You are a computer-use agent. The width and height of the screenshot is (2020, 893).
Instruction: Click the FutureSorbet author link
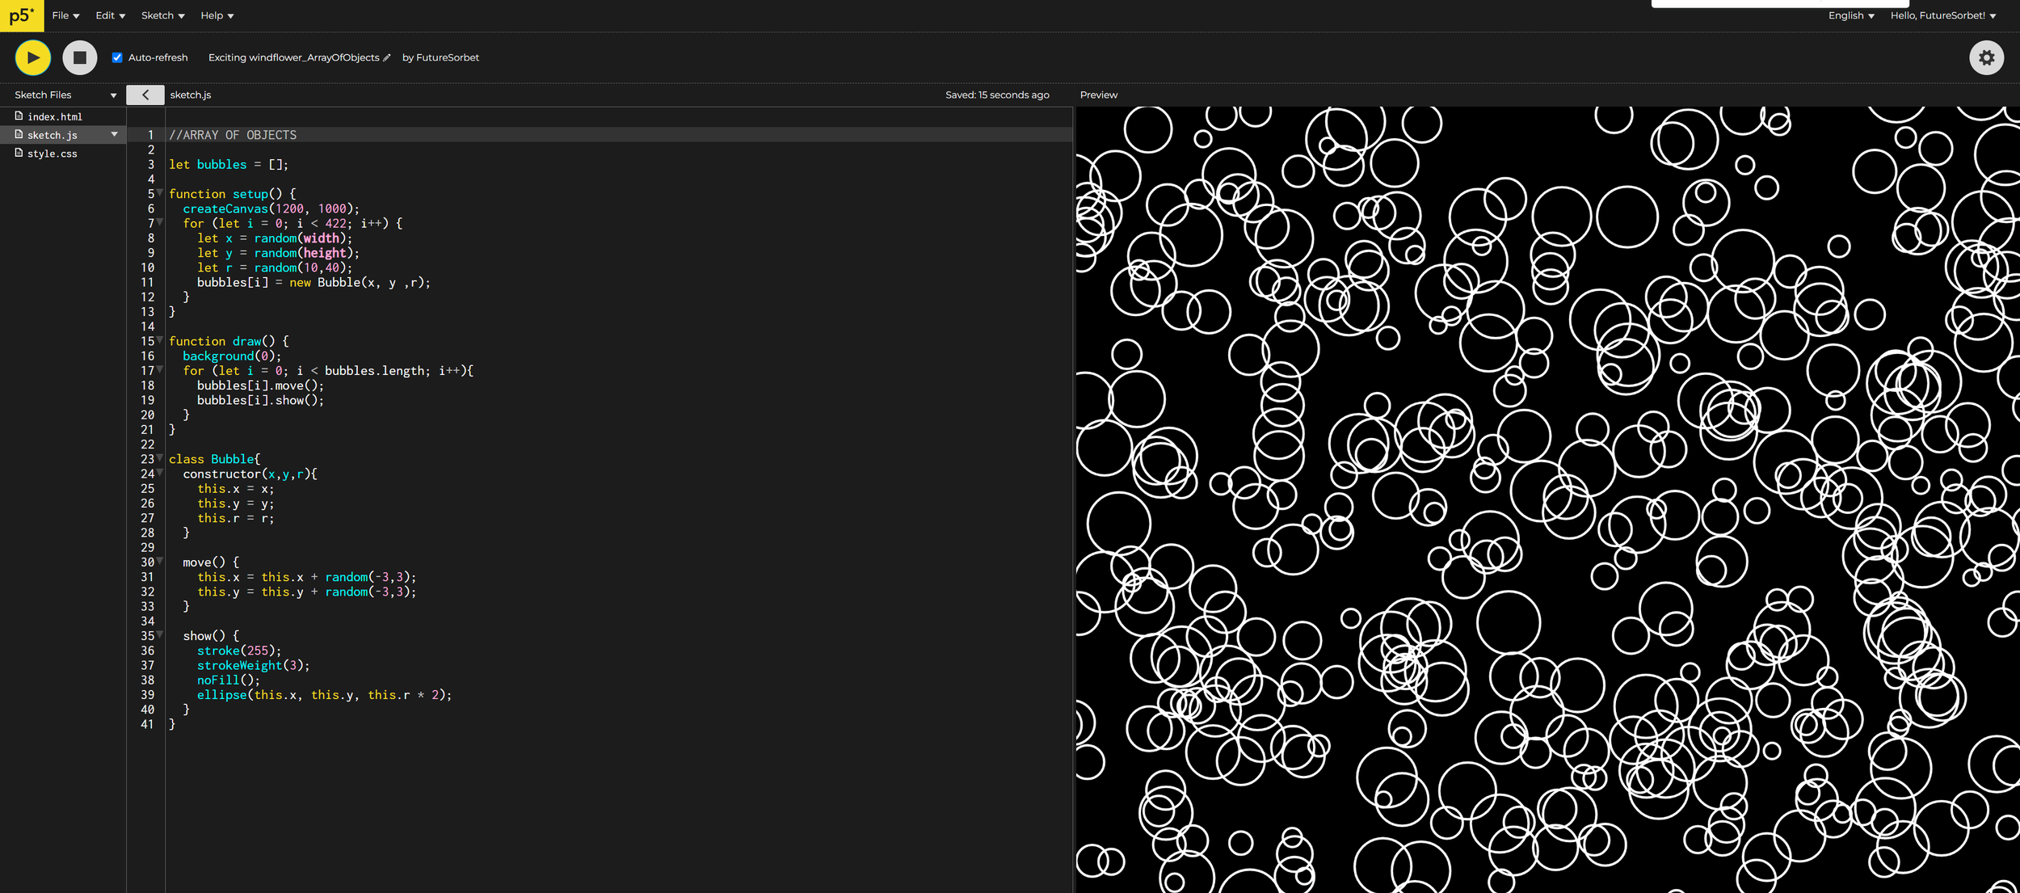(x=447, y=57)
